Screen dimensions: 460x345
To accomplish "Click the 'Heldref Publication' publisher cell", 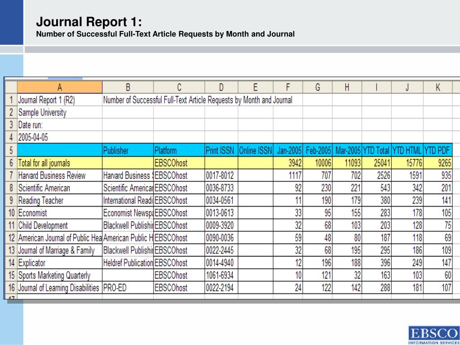I will pyautogui.click(x=128, y=262).
